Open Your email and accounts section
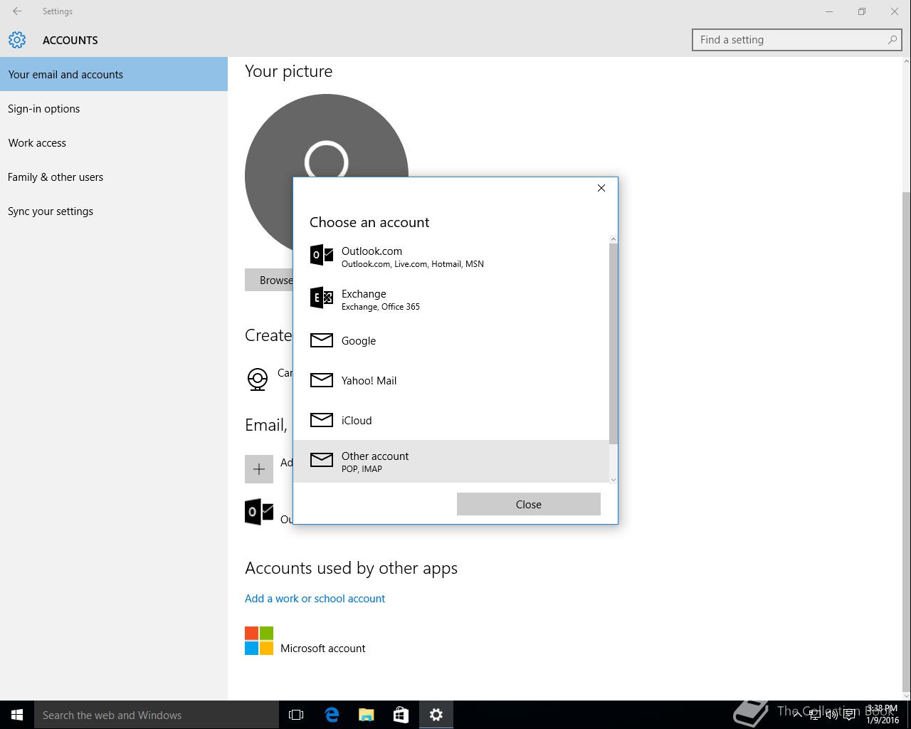The width and height of the screenshot is (911, 729). click(x=114, y=74)
